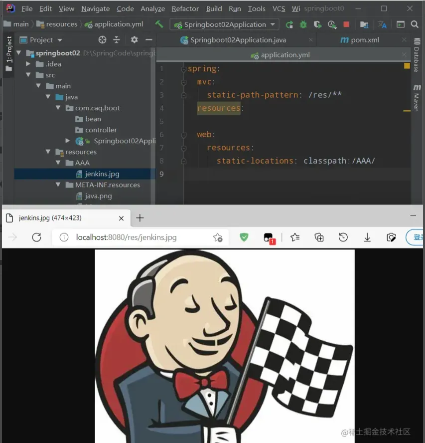Open browser History icon

[343, 237]
